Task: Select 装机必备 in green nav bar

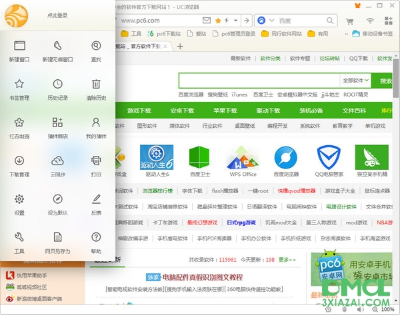Action: (x=311, y=111)
